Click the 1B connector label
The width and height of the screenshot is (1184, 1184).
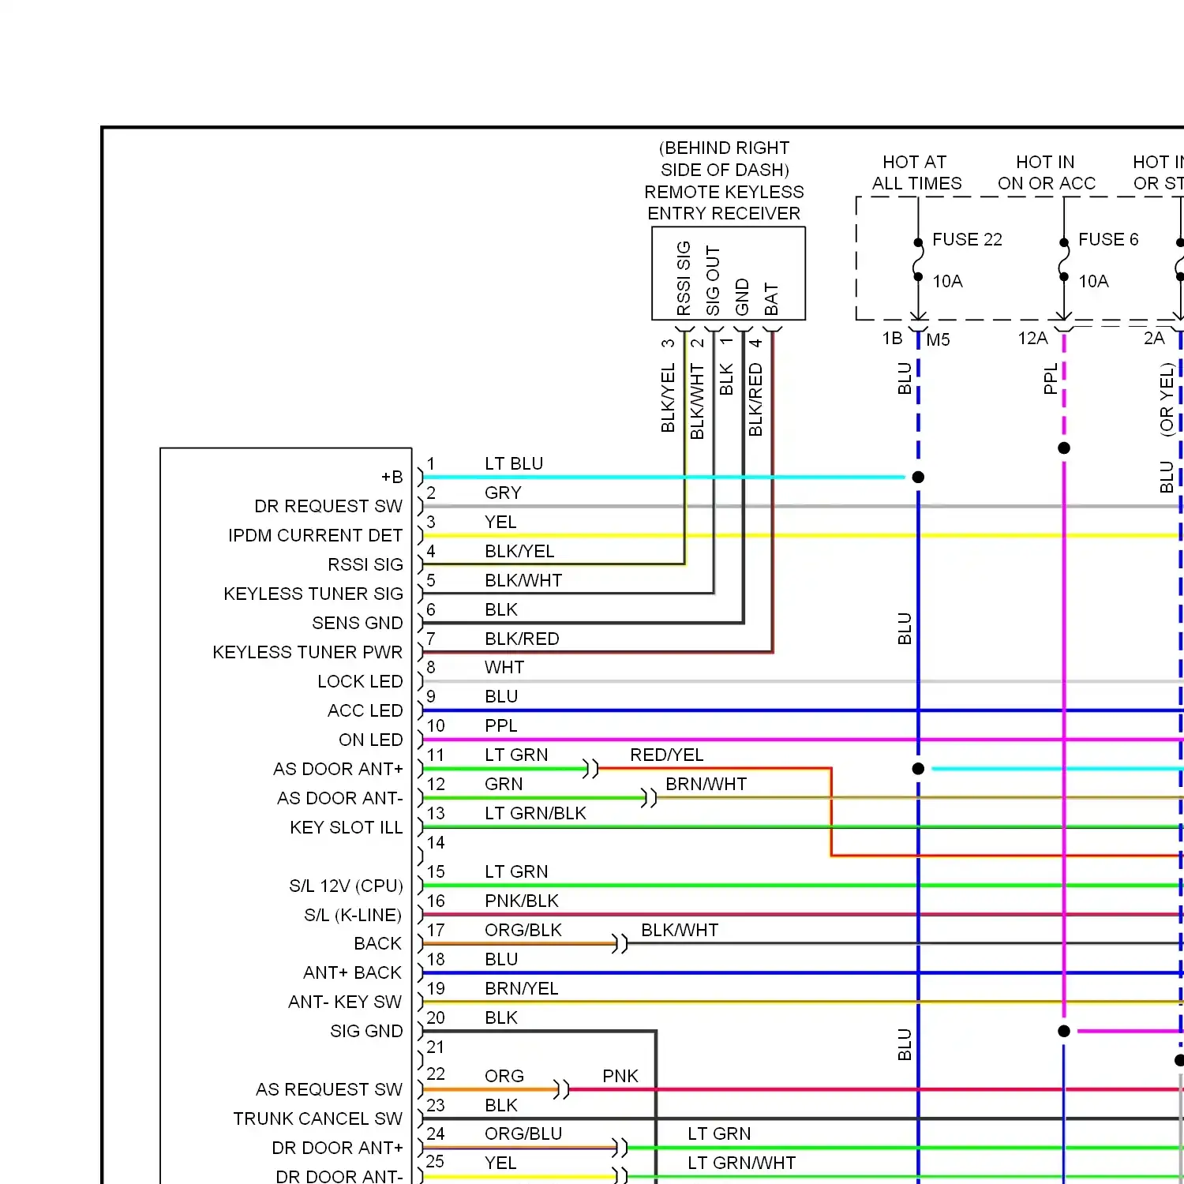pyautogui.click(x=892, y=339)
